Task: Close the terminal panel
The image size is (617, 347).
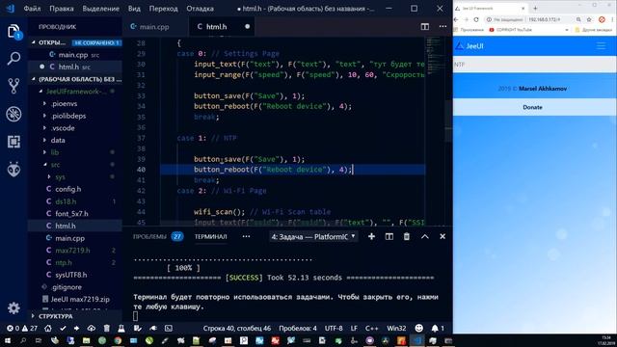Action: pos(443,236)
